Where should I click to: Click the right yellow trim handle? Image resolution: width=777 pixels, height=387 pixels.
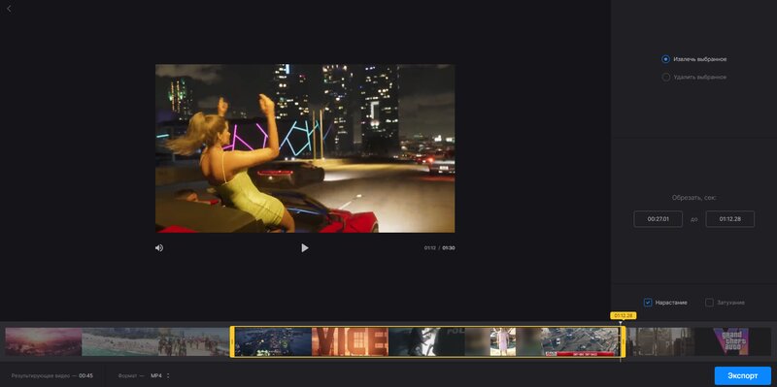[623, 341]
